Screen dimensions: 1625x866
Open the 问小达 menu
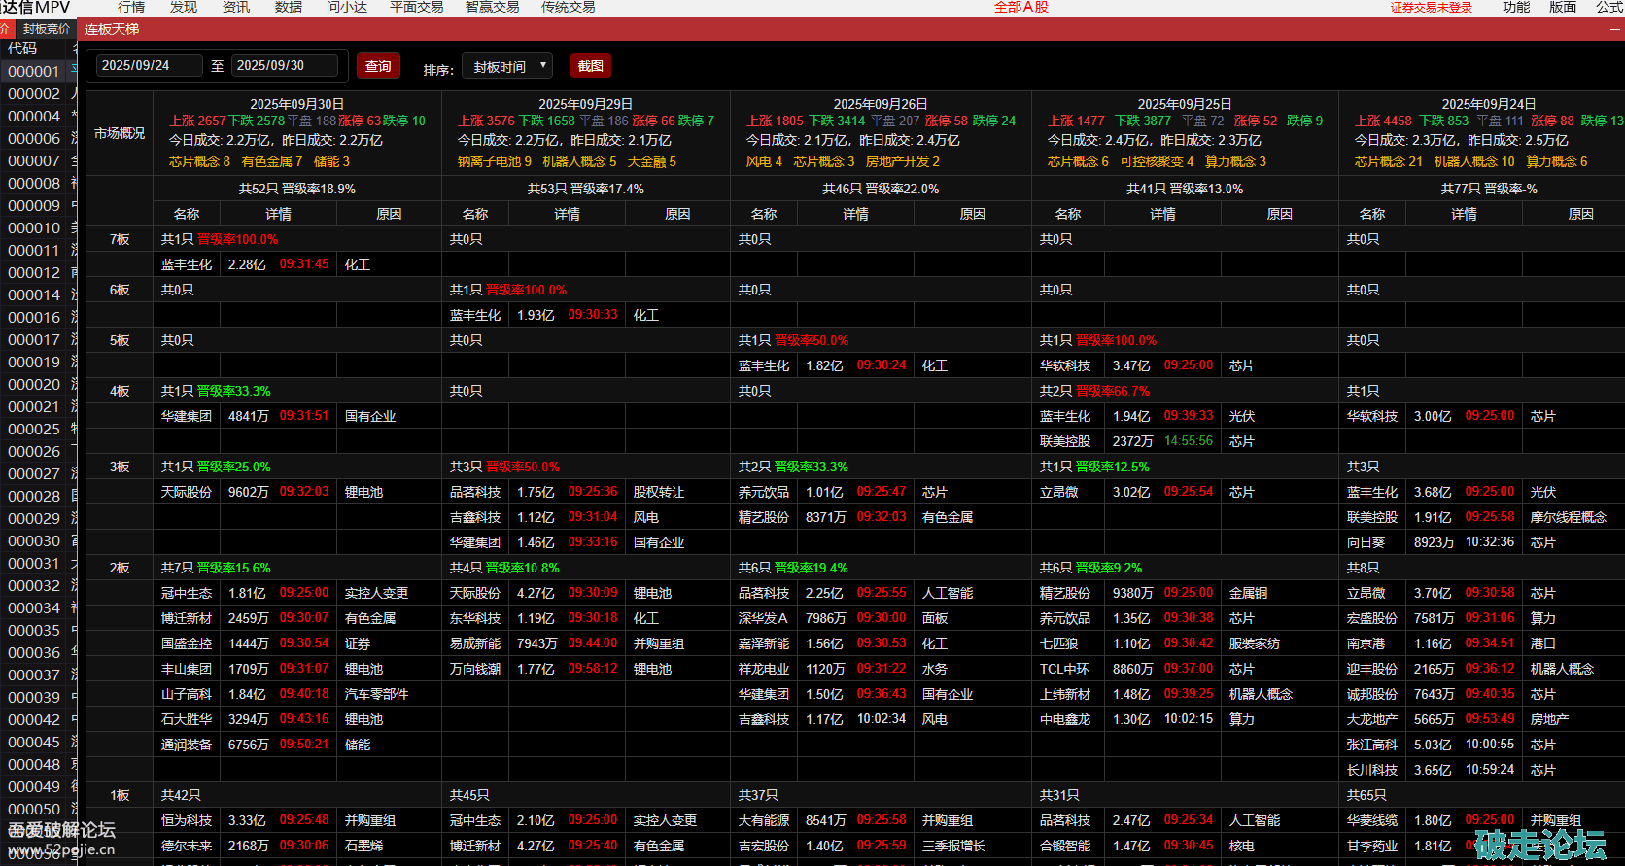pyautogui.click(x=346, y=7)
